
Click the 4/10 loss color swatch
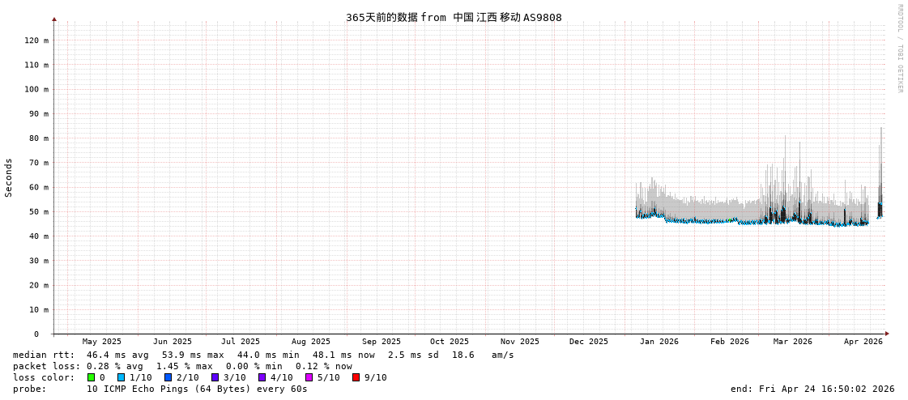coord(262,377)
